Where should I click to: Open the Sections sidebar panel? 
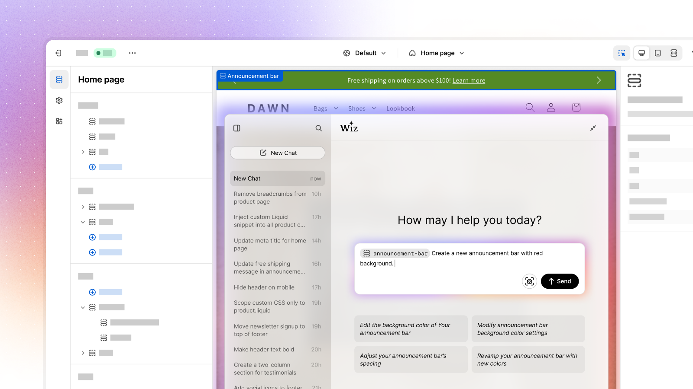59,80
